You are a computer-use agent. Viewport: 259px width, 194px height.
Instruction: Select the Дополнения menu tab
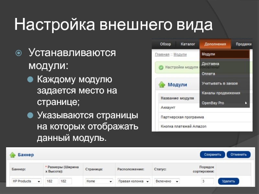click(215, 44)
